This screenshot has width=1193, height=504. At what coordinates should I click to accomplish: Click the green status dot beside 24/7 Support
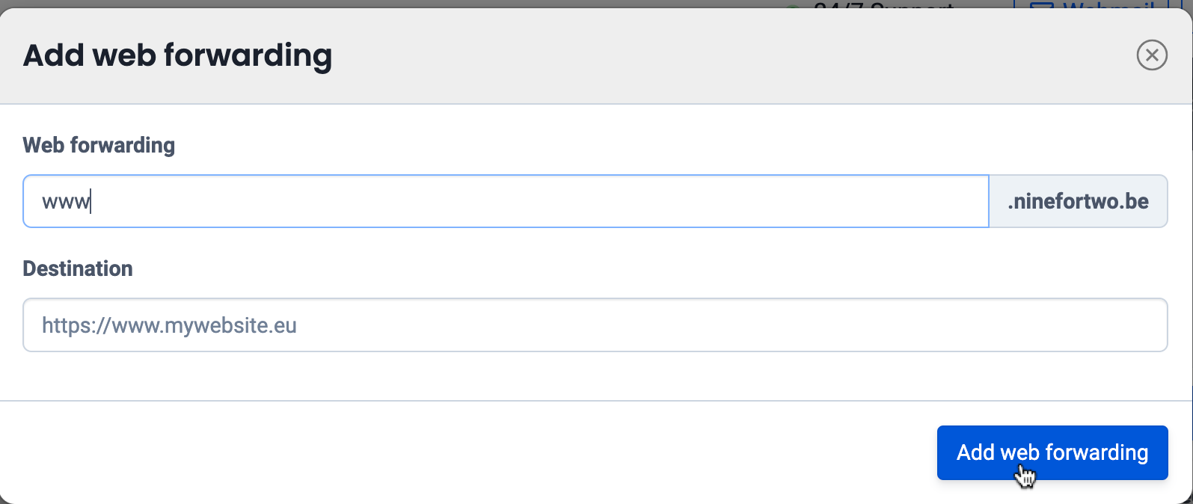coord(793,6)
